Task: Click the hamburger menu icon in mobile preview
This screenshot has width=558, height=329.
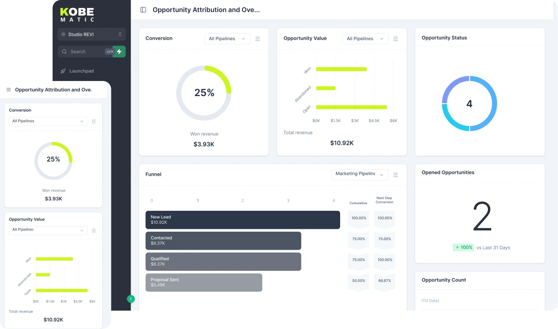Action: 9,90
